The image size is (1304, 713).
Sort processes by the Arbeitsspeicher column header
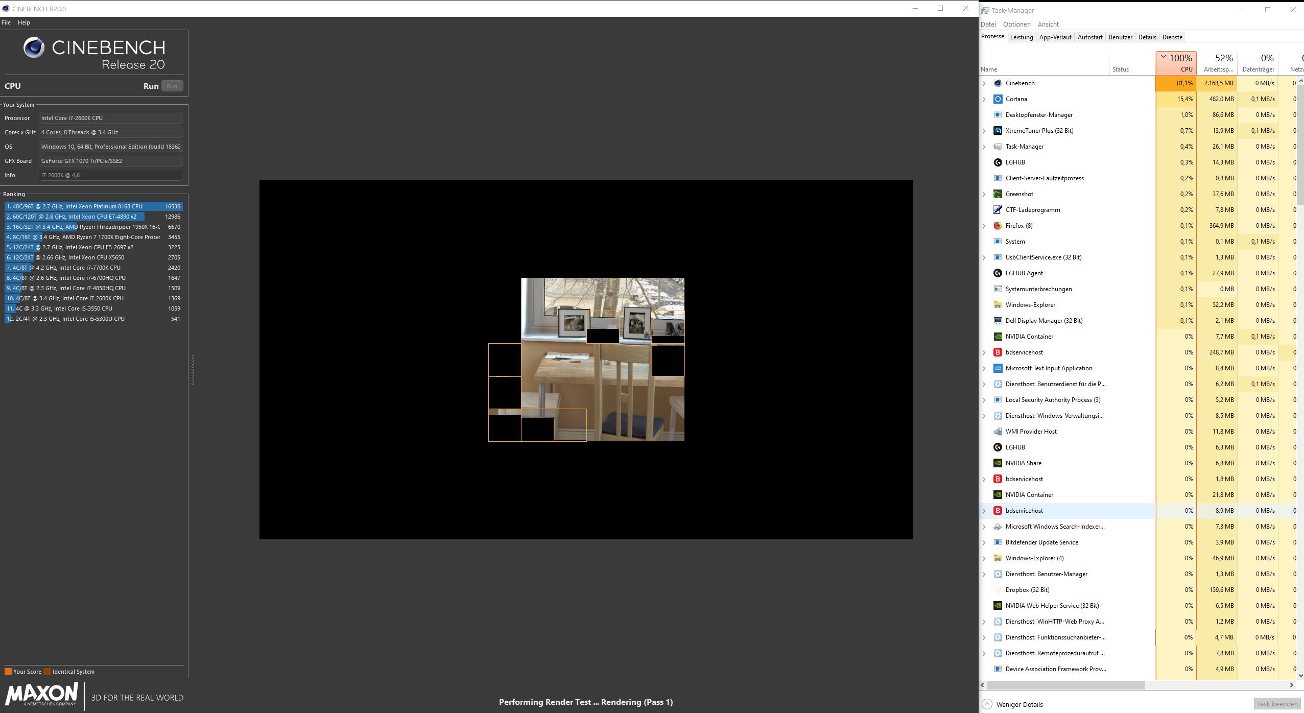click(1217, 63)
